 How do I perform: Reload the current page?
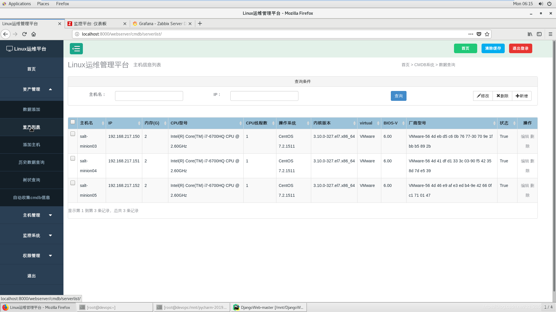click(24, 34)
